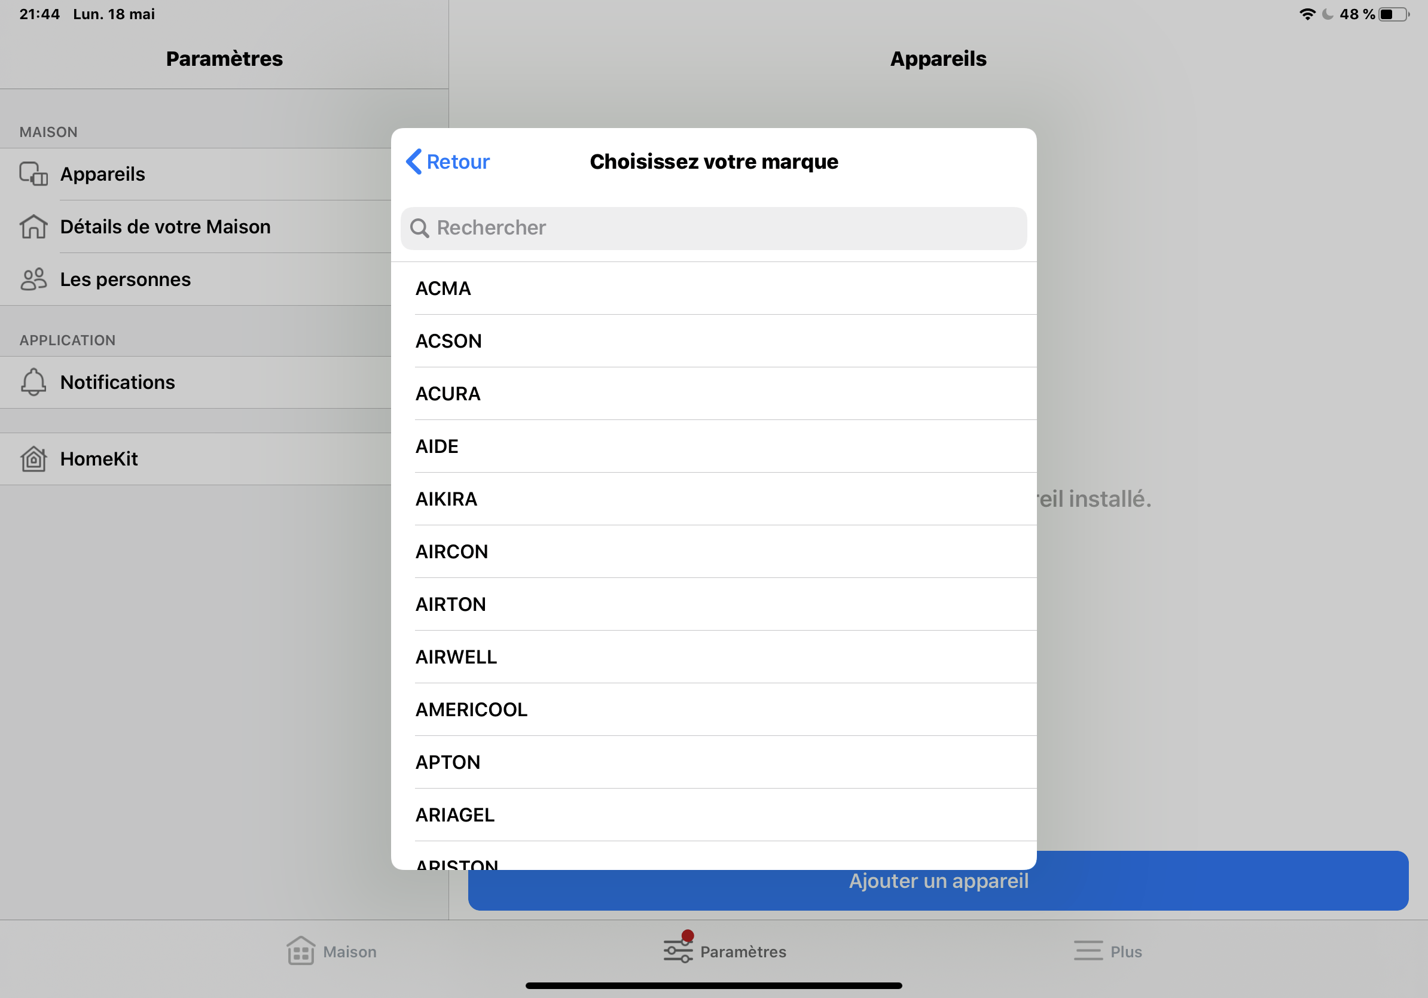
Task: Choose AIDE from the brand list
Action: tap(713, 447)
